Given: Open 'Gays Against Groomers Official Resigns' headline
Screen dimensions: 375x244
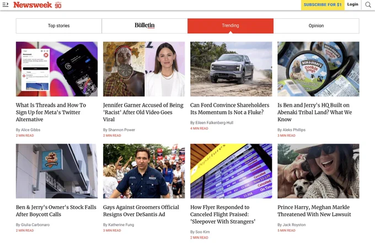Looking at the screenshot, I should (141, 211).
